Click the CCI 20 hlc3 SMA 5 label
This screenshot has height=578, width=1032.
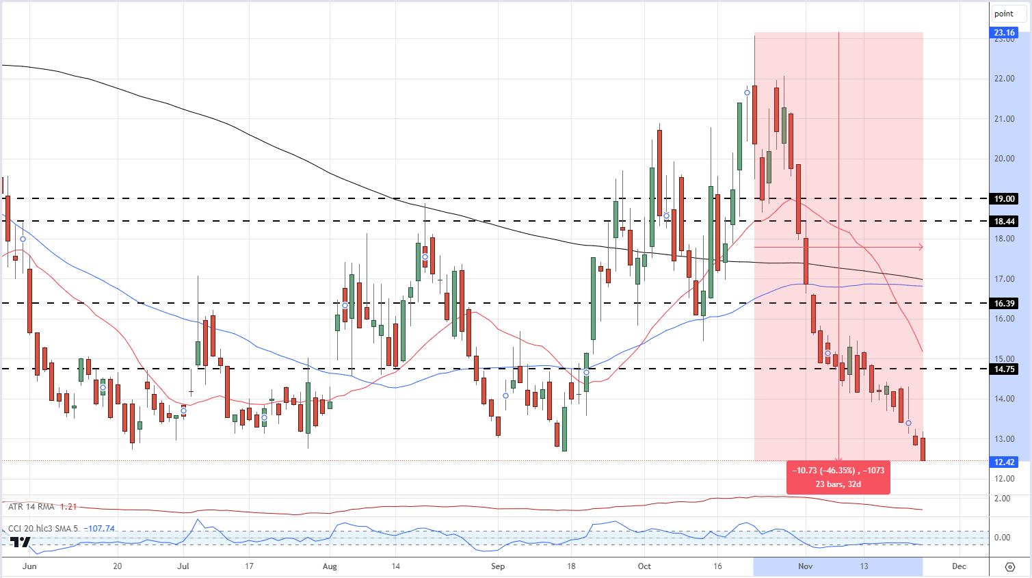pyautogui.click(x=43, y=529)
